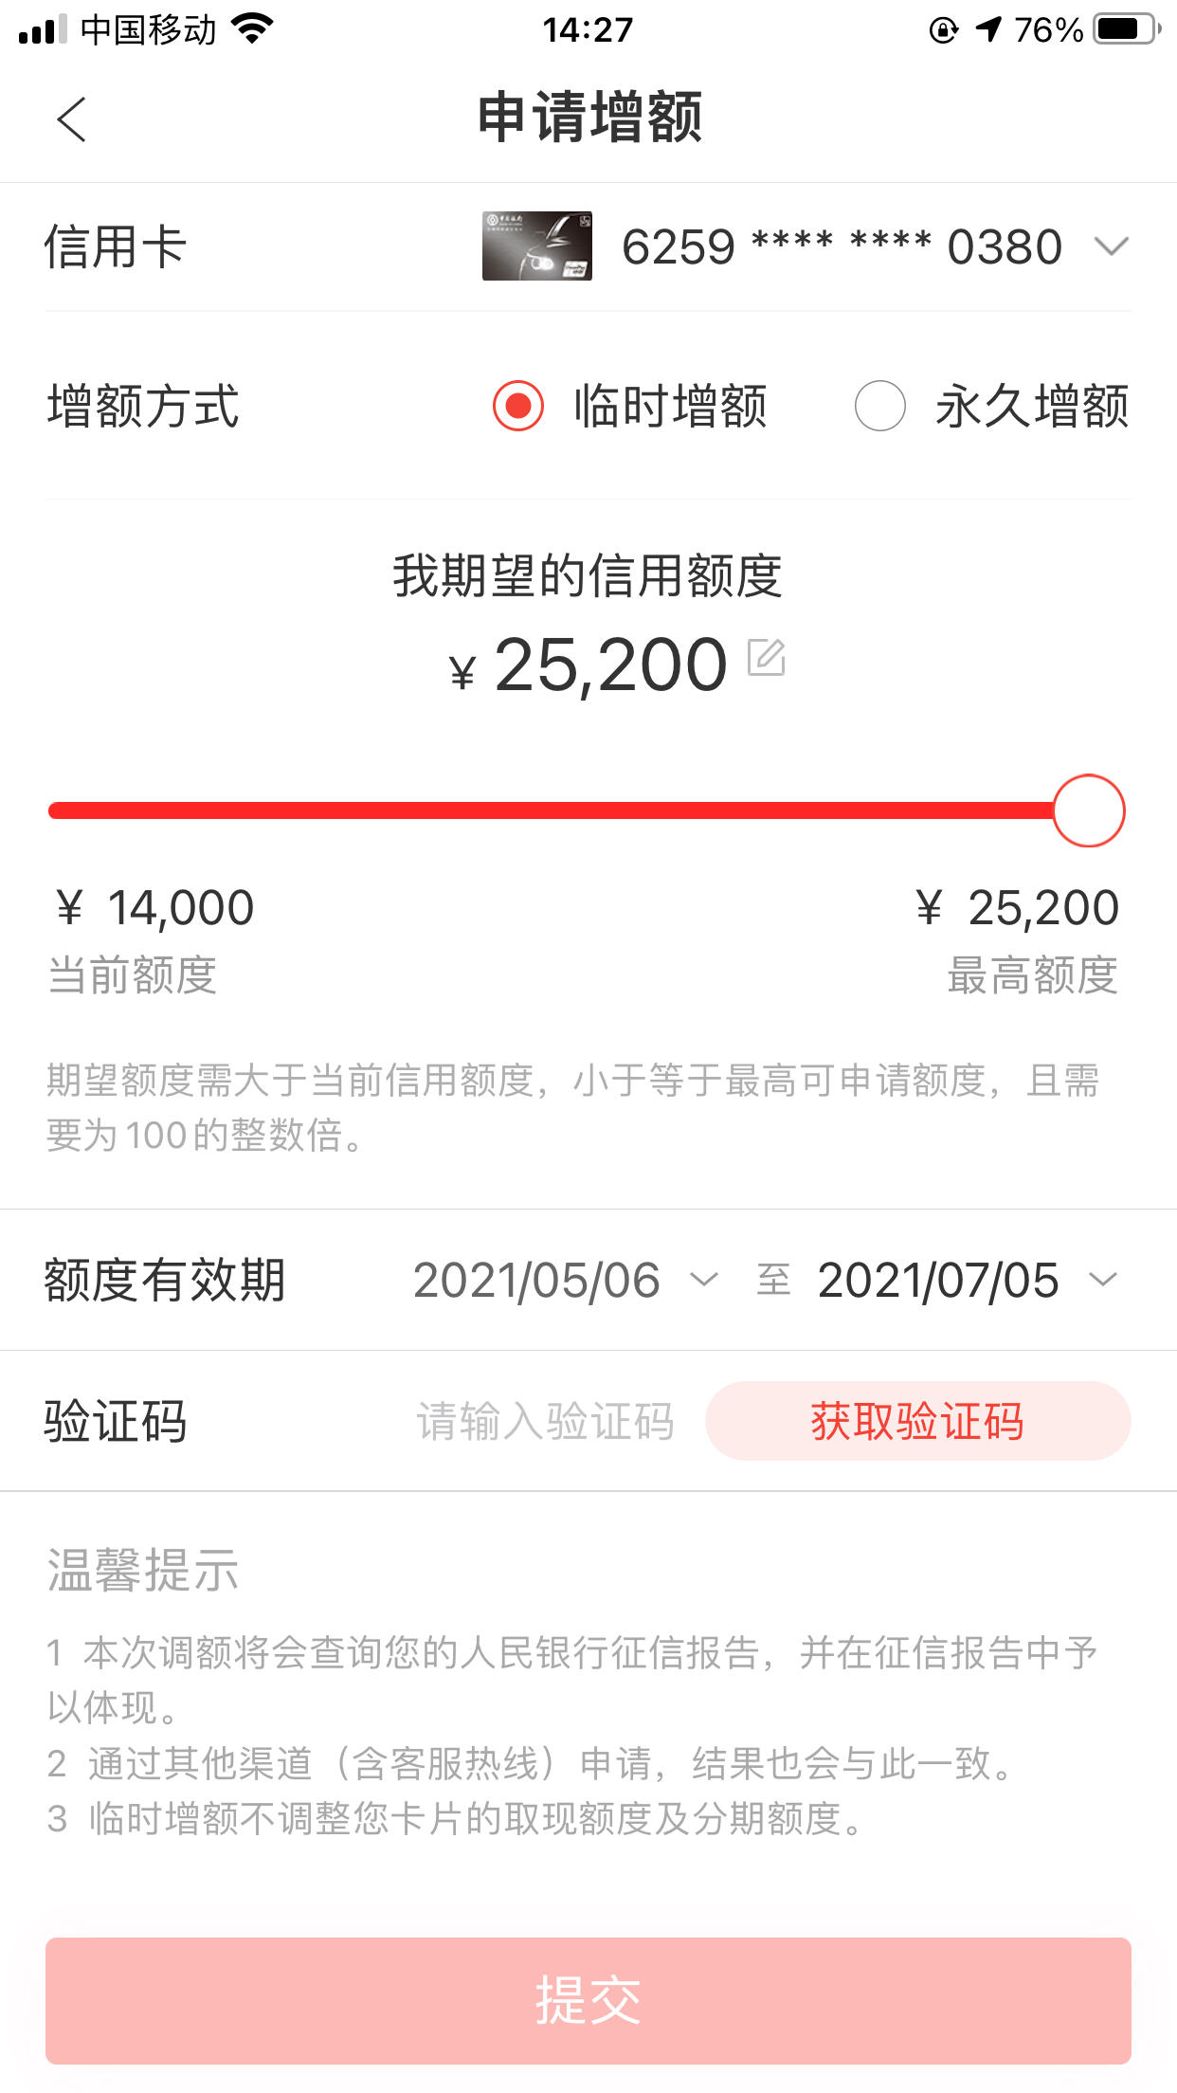Expand the credit card selector chevron

[1111, 246]
